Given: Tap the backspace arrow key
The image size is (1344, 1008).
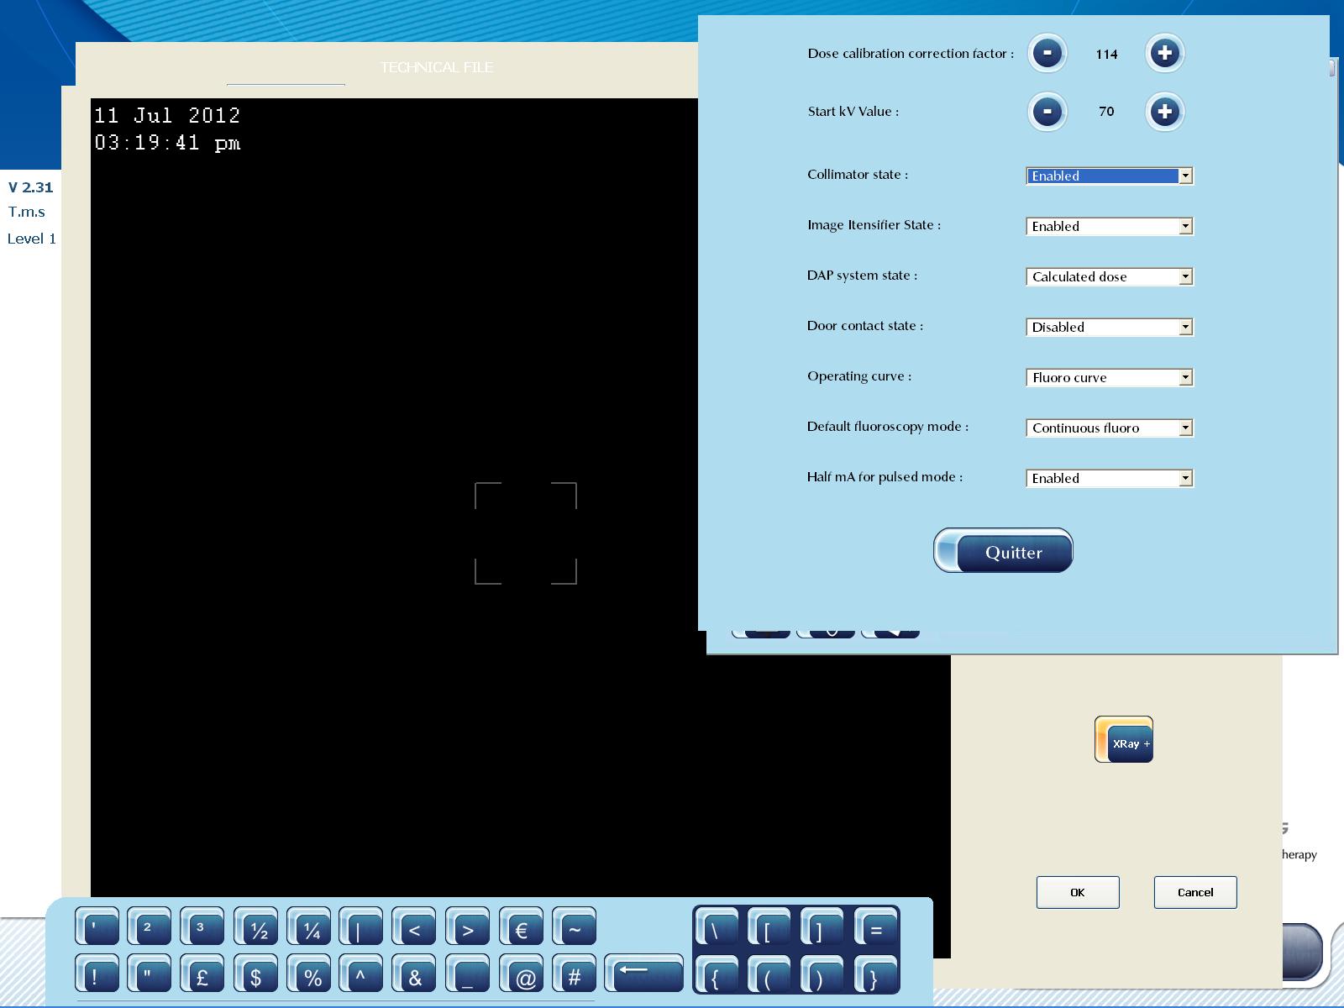Looking at the screenshot, I should 644,974.
